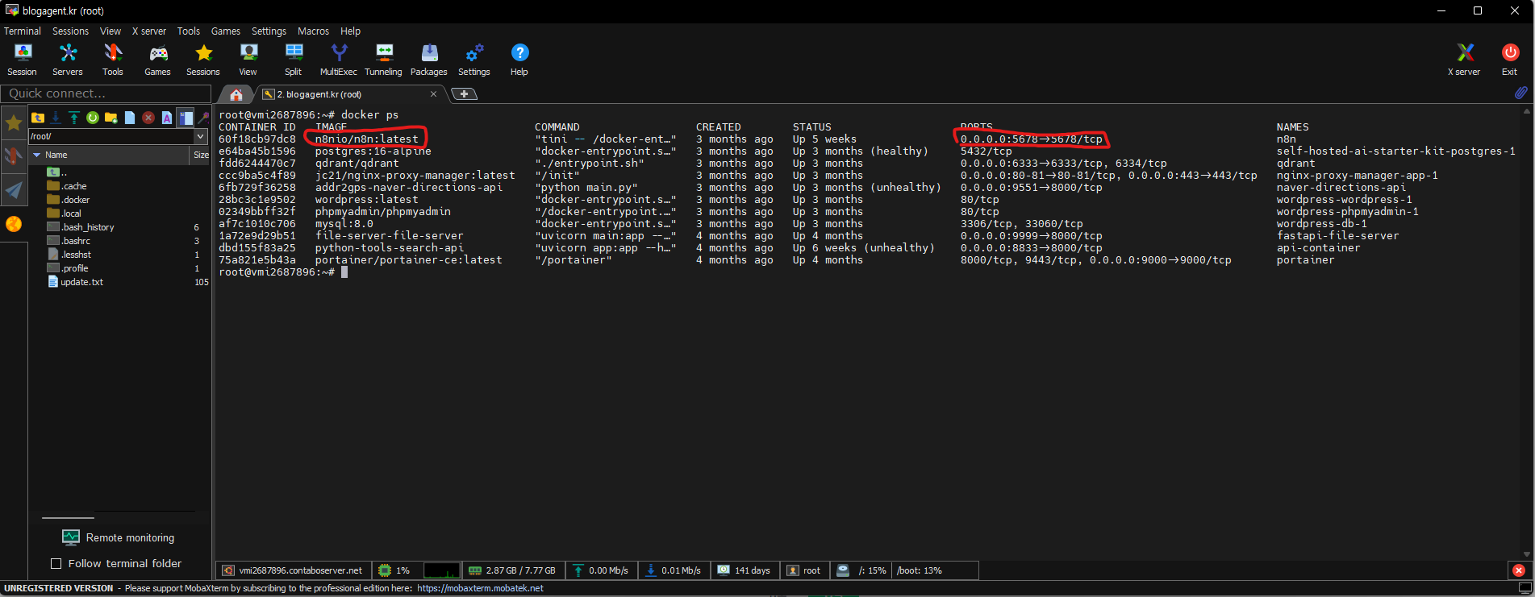This screenshot has width=1535, height=597.
Task: Click the Name column sort arrow
Action: pos(36,155)
